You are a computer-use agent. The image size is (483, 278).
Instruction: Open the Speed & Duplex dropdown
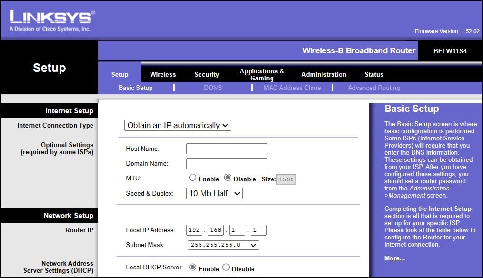click(214, 193)
